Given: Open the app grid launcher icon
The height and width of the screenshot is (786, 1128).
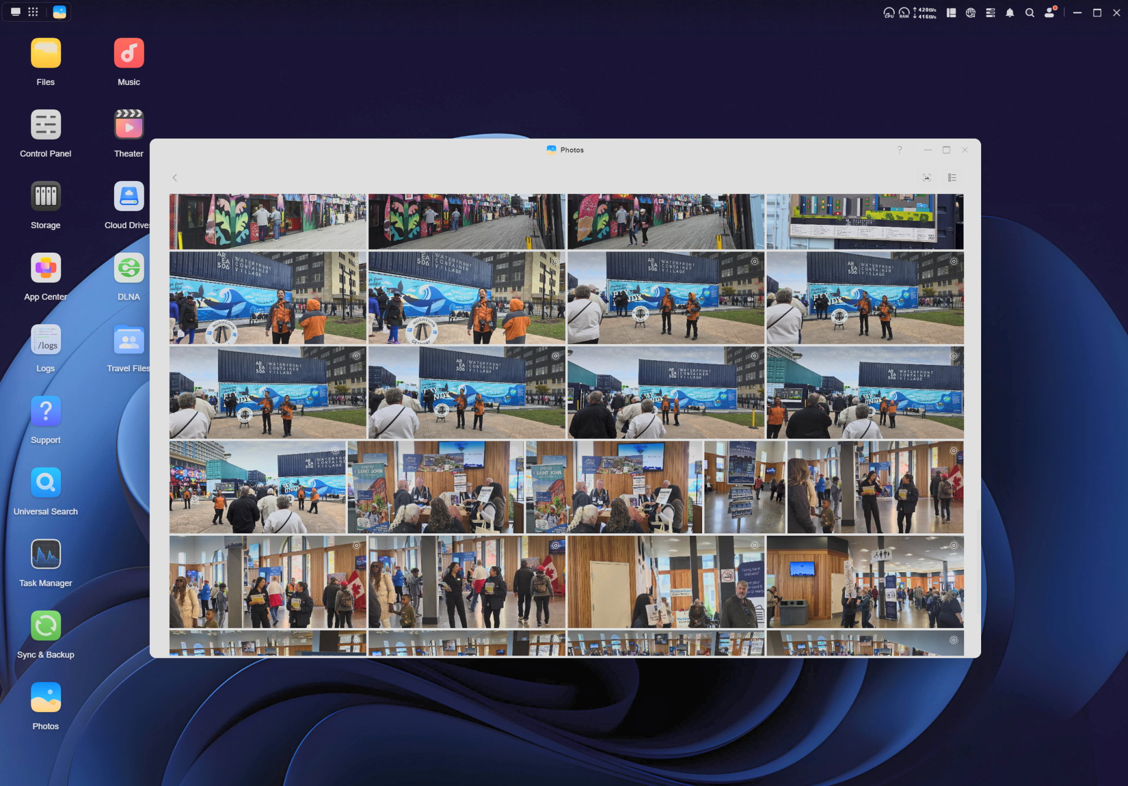Looking at the screenshot, I should click(33, 12).
